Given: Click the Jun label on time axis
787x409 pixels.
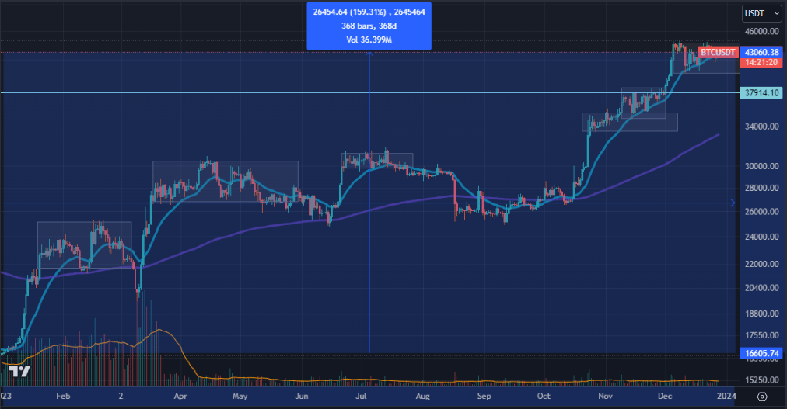Looking at the screenshot, I should [301, 396].
